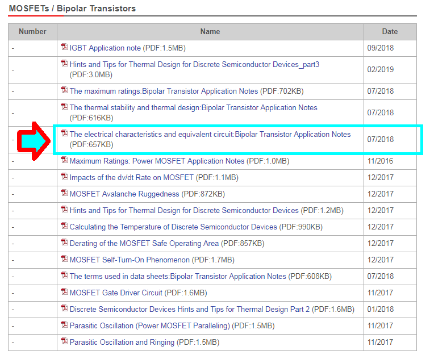Open thermal stability and thermal design link
Image resolution: width=430 pixels, height=359 pixels.
click(193, 107)
